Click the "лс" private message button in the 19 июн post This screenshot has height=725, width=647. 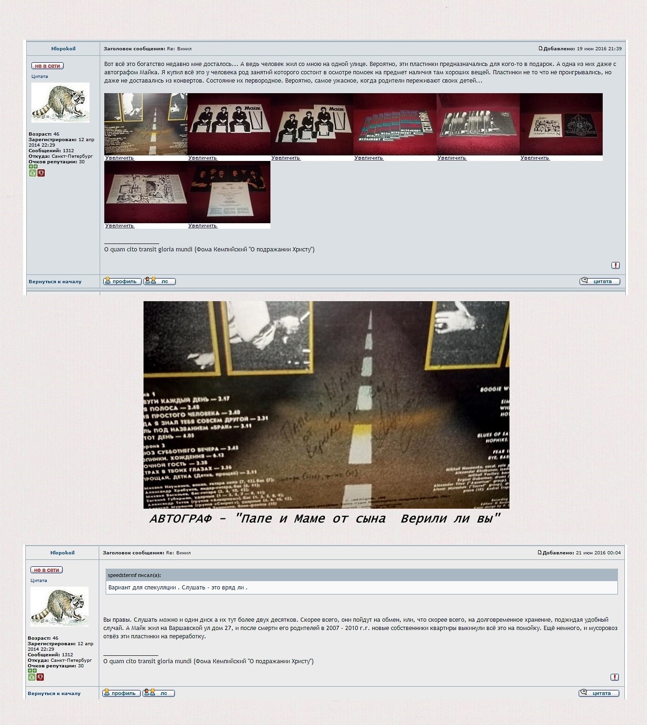coord(160,281)
